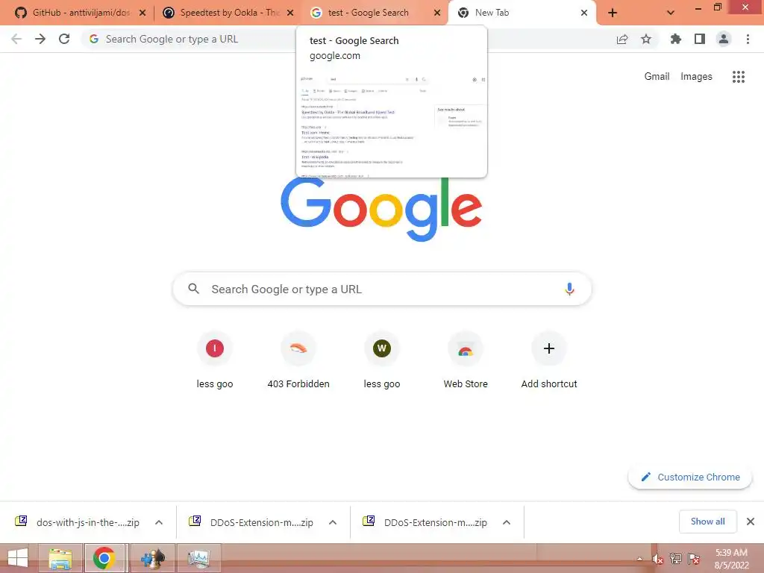Open Action Center flag tray icon
The height and width of the screenshot is (573, 764).
[694, 559]
